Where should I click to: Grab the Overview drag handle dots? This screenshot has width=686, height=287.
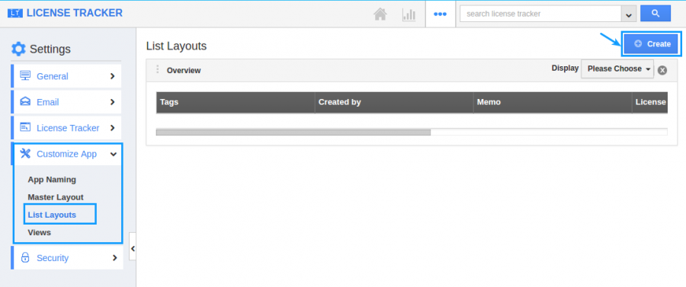tap(158, 69)
